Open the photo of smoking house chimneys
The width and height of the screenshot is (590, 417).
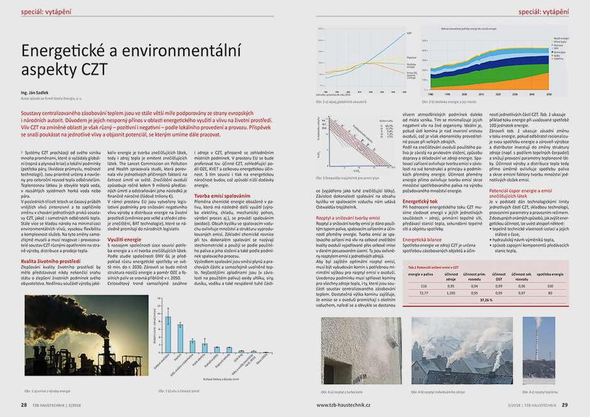(x=462, y=351)
